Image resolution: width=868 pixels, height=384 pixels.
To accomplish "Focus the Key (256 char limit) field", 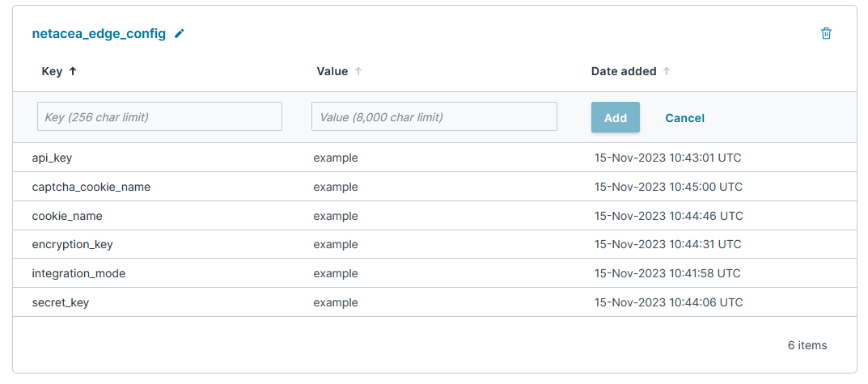I will (159, 116).
